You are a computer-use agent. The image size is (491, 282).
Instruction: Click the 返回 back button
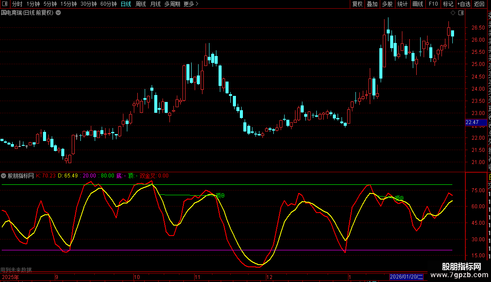coord(479,4)
